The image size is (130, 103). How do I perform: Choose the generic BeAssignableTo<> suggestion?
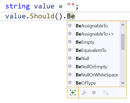point(93,34)
